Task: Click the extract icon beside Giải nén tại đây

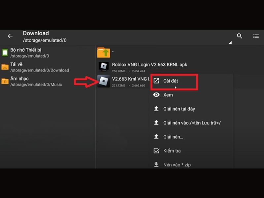Action: [156, 109]
